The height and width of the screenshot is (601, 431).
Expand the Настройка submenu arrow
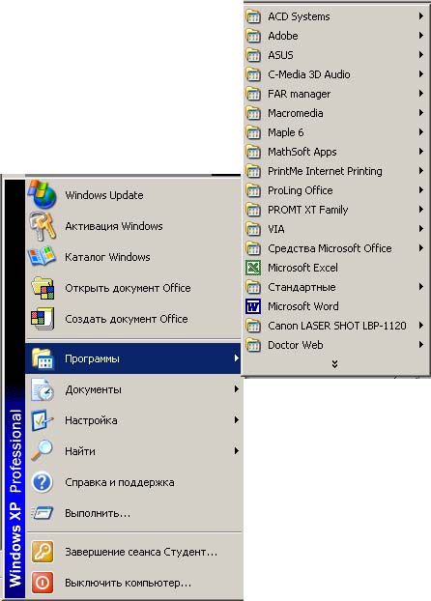236,420
